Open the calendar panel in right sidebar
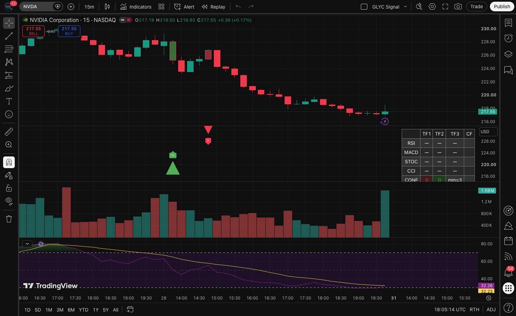The height and width of the screenshot is (316, 516). pos(508,241)
